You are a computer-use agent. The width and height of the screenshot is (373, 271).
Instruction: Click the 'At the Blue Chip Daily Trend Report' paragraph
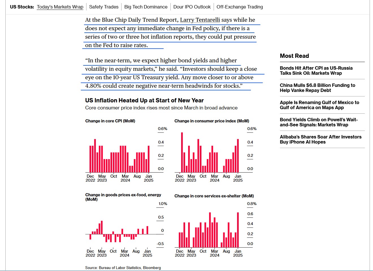(x=170, y=32)
